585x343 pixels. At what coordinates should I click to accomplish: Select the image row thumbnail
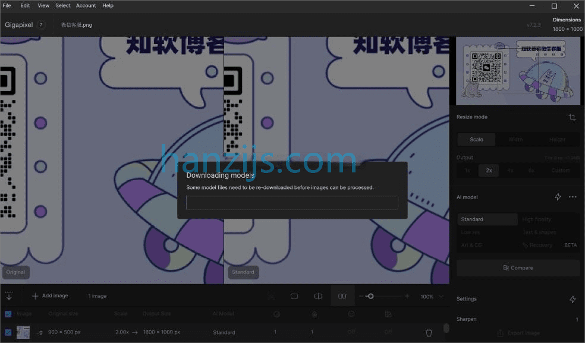tap(23, 332)
